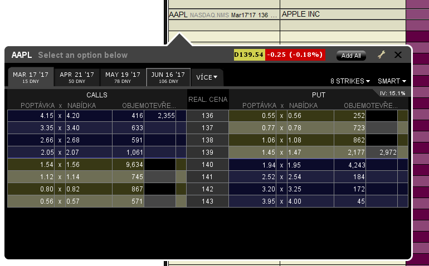Click call volume 633
The height and width of the screenshot is (266, 429).
tap(128, 127)
